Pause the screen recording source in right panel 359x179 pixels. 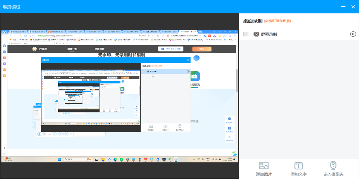pos(353,34)
